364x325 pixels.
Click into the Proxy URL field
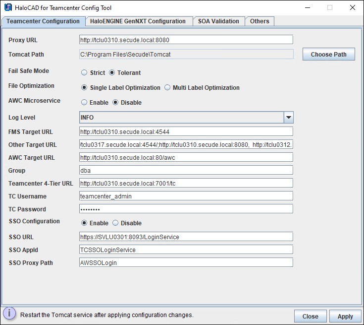tap(186, 40)
